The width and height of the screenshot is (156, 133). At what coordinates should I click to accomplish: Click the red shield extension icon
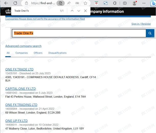click(96, 3)
